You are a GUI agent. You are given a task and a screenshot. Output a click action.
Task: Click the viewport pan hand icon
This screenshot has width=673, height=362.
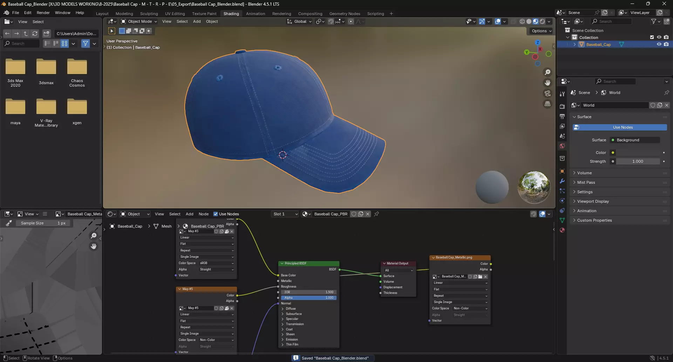548,83
